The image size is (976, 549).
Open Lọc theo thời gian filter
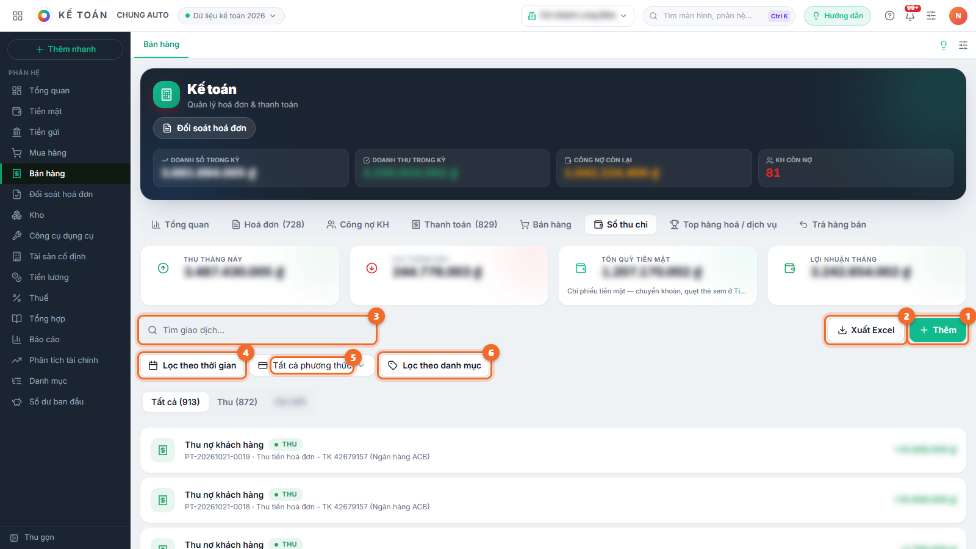pos(193,365)
